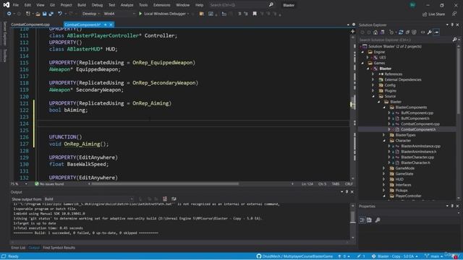Image resolution: width=463 pixels, height=260 pixels.
Task: Close the CombatComponent.h tab
Action: point(111,25)
